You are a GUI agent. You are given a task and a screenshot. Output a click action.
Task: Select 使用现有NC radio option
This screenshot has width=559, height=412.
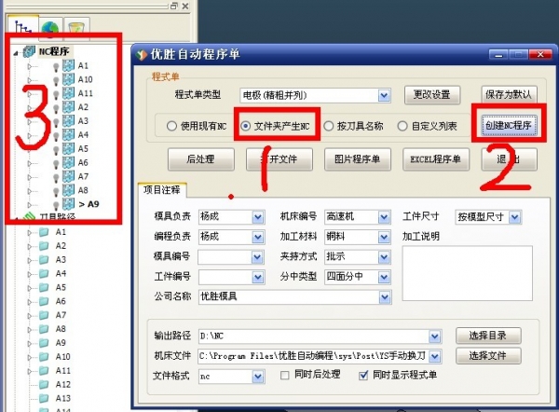click(x=171, y=126)
